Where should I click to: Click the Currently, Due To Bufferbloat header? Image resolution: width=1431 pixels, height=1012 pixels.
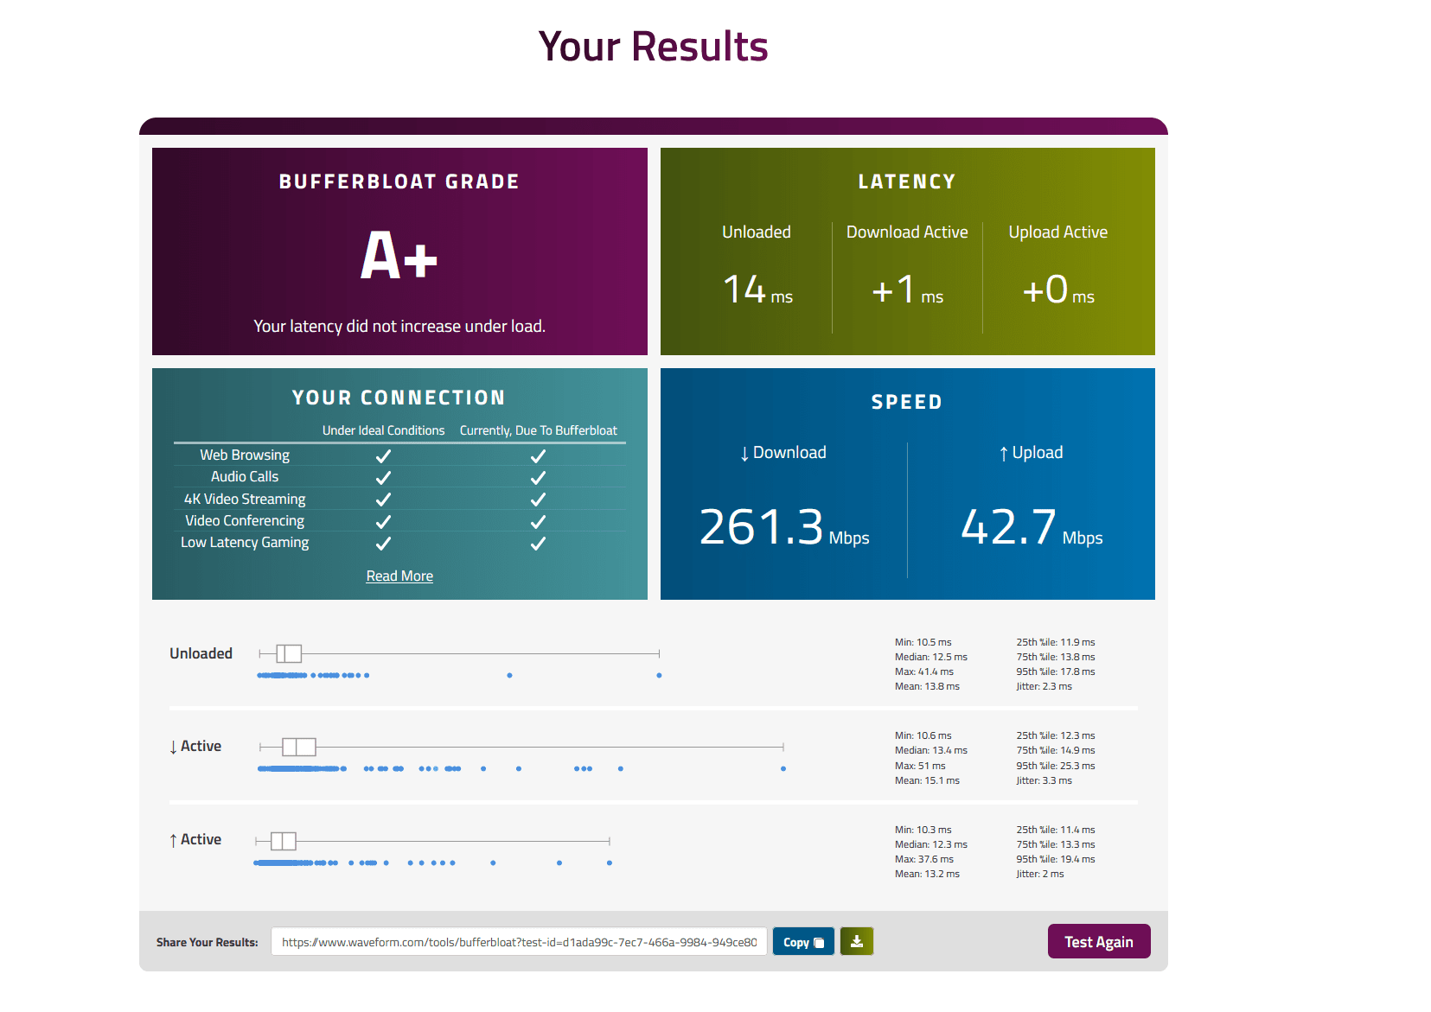pyautogui.click(x=538, y=430)
